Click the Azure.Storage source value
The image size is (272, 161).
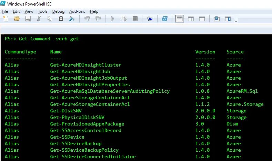point(245,104)
